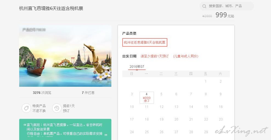Click calendar date 27
This screenshot has height=140, width=271.
click(x=176, y=132)
